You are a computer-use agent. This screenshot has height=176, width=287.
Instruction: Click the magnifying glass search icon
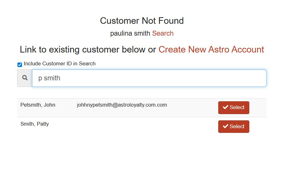25,78
